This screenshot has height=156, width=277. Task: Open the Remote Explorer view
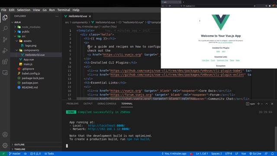(x=5, y=73)
